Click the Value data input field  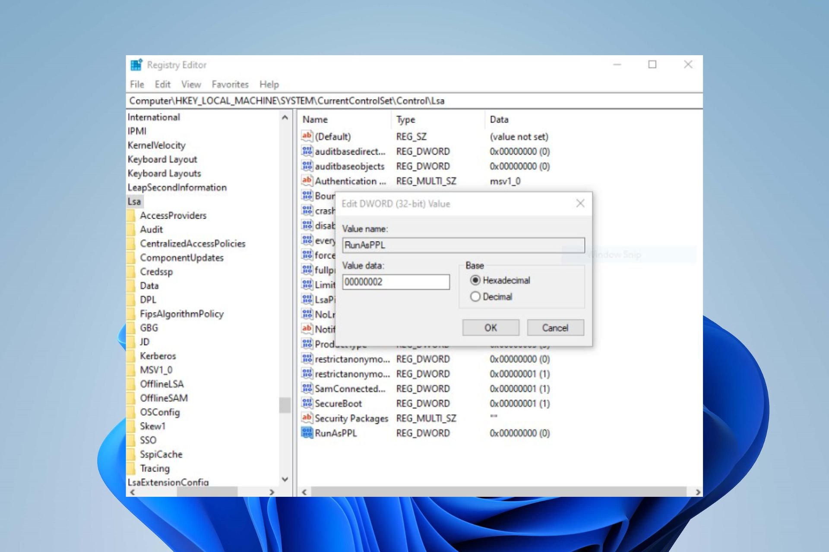[x=396, y=282]
